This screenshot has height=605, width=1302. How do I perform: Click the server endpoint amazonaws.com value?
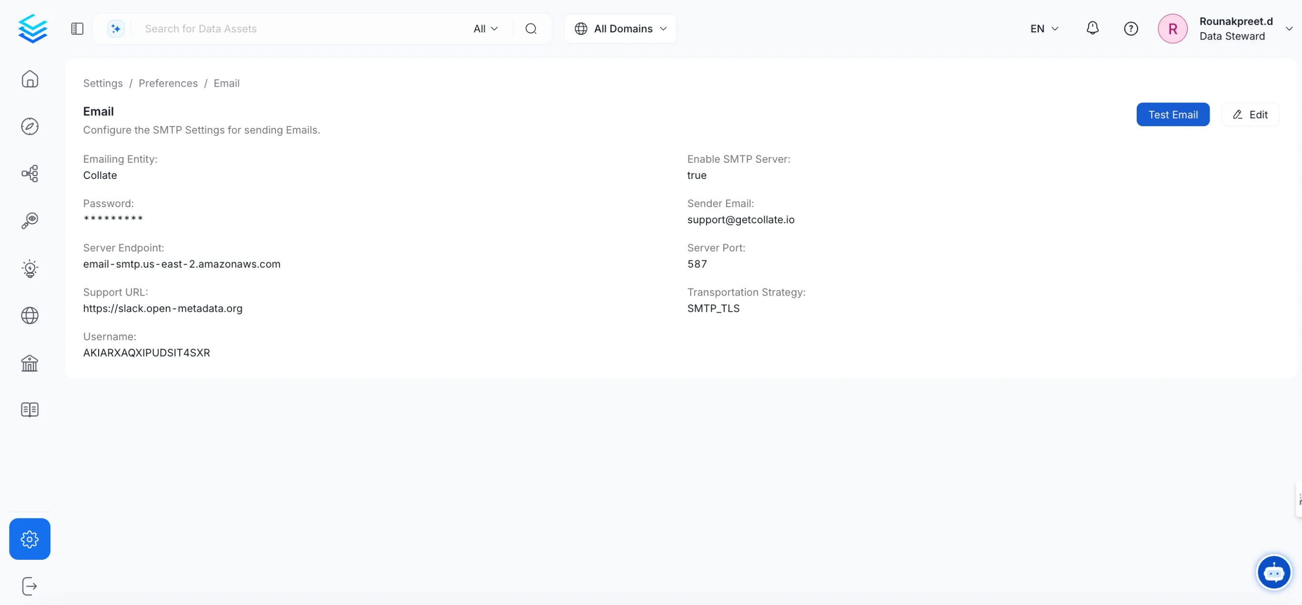click(182, 264)
